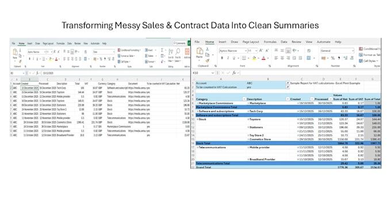Toggle Wrap Text in right Excel ribbon

(309, 51)
